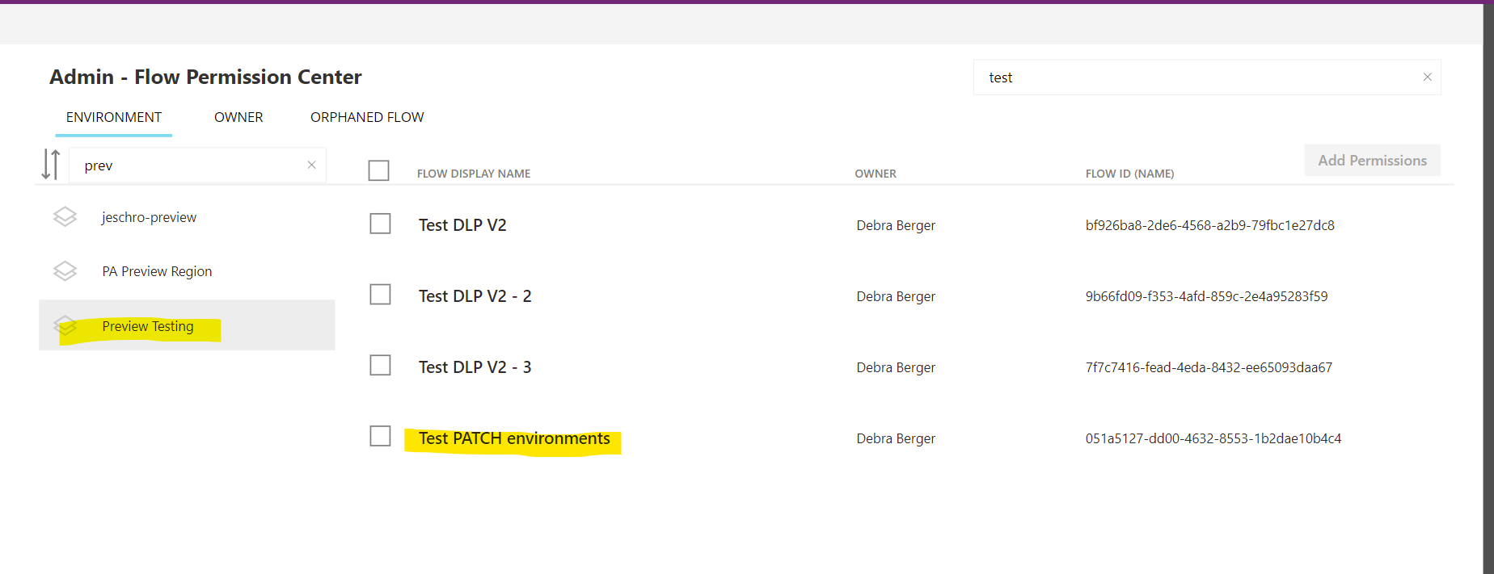Check the box for Test DLP V2 - 2
This screenshot has width=1494, height=574.
[x=380, y=295]
